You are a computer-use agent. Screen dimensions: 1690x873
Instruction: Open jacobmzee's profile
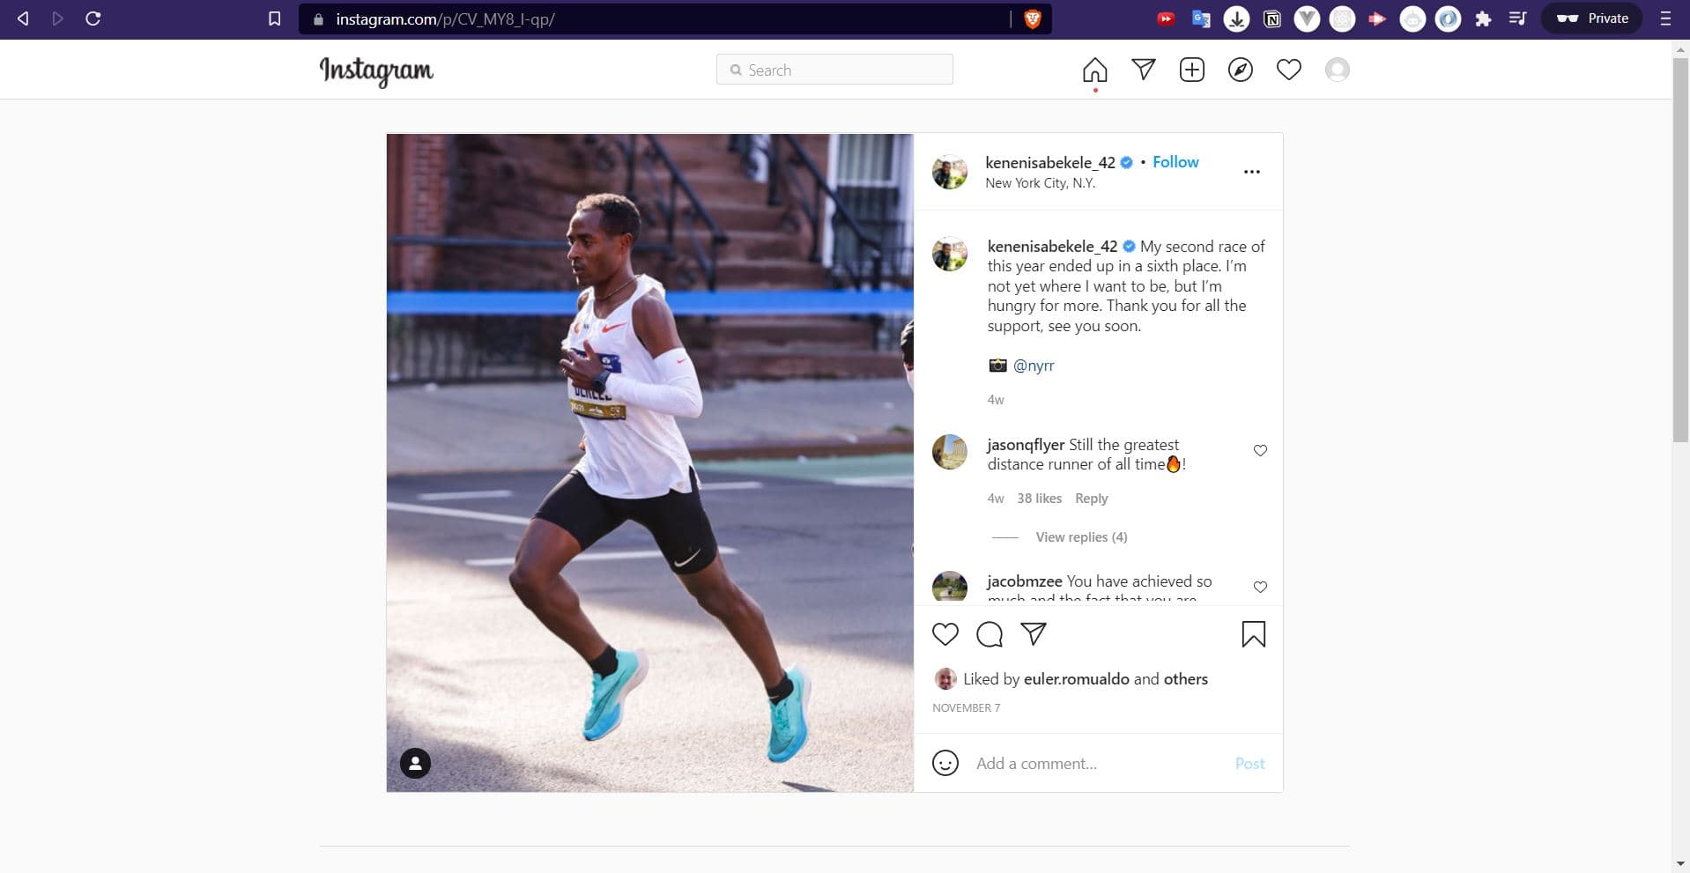coord(1024,581)
